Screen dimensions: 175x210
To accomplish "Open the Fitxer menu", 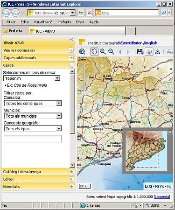I will (11, 22).
